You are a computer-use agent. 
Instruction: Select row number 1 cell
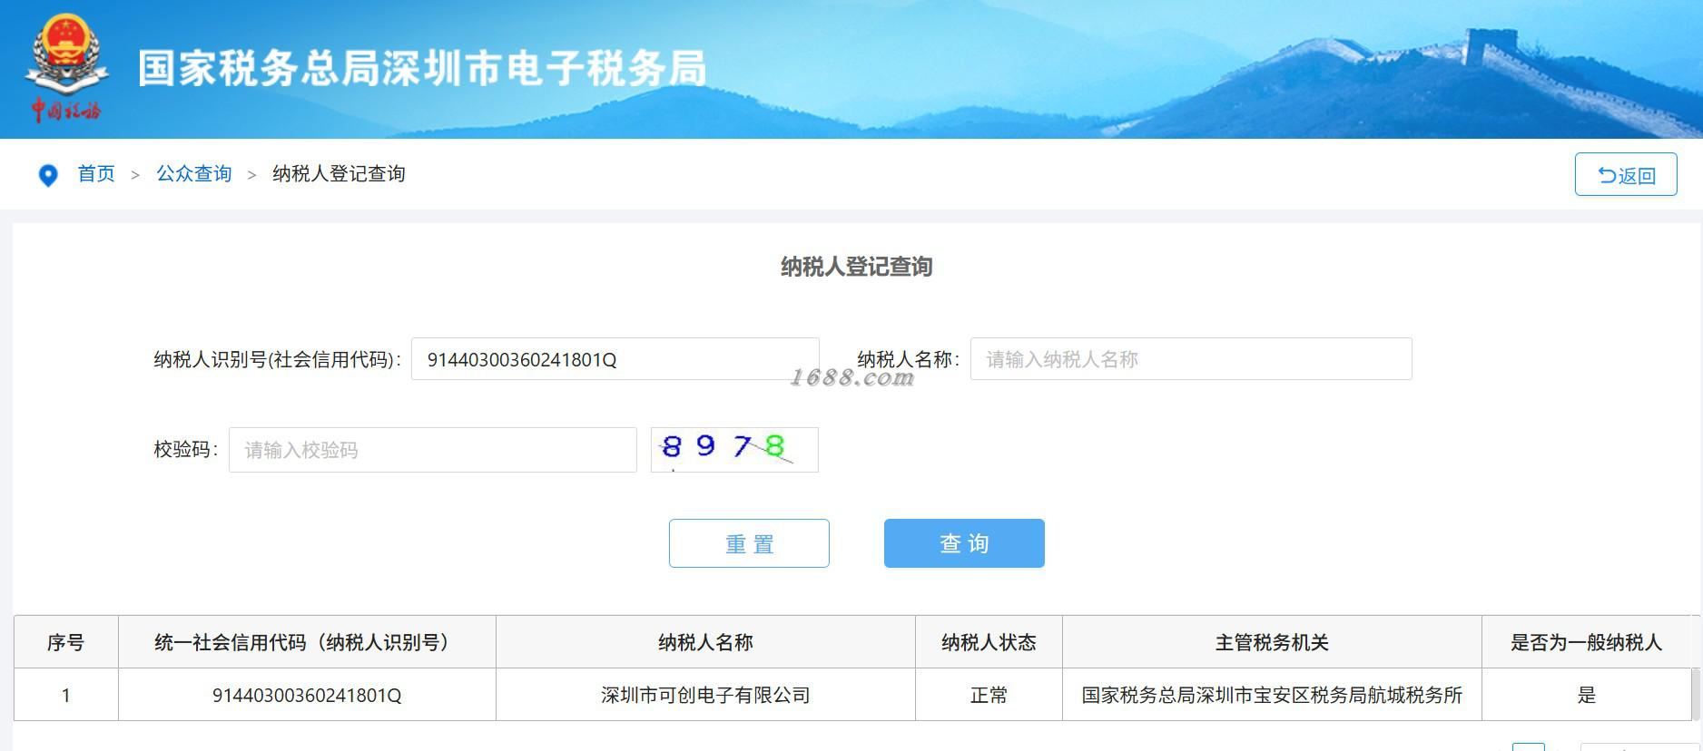point(65,695)
